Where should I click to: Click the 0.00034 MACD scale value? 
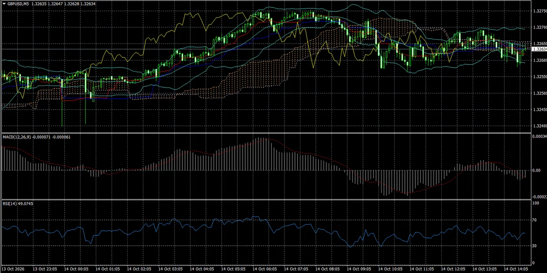pos(540,136)
